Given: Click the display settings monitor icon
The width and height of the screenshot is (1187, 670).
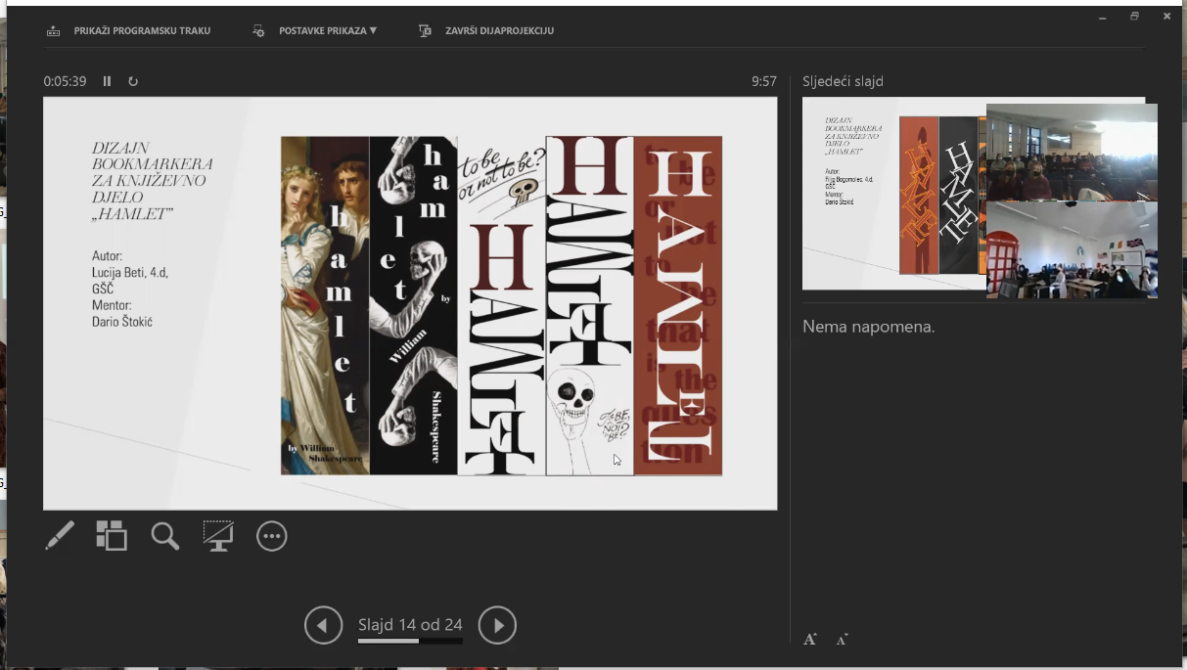Looking at the screenshot, I should coord(258,31).
